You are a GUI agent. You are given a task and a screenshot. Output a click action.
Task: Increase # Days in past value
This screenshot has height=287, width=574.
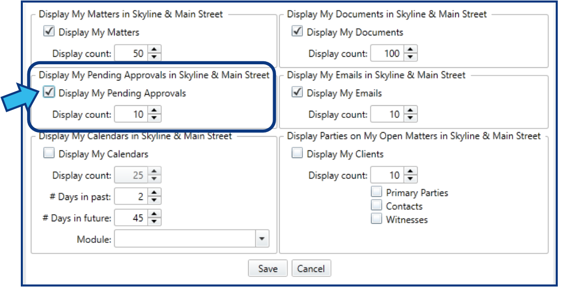(154, 192)
